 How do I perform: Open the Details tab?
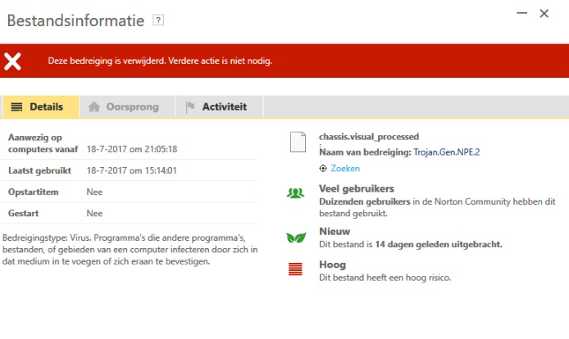(41, 106)
